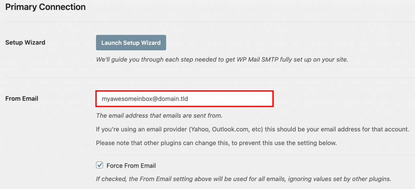Click the From Email row label
Viewport: 415px width, 189px height.
(21, 98)
